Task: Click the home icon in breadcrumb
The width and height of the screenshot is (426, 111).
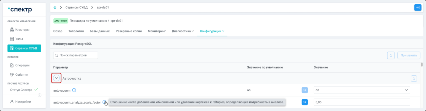Action: [x=55, y=8]
